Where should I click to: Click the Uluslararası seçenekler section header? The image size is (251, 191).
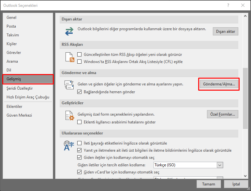click(149, 133)
